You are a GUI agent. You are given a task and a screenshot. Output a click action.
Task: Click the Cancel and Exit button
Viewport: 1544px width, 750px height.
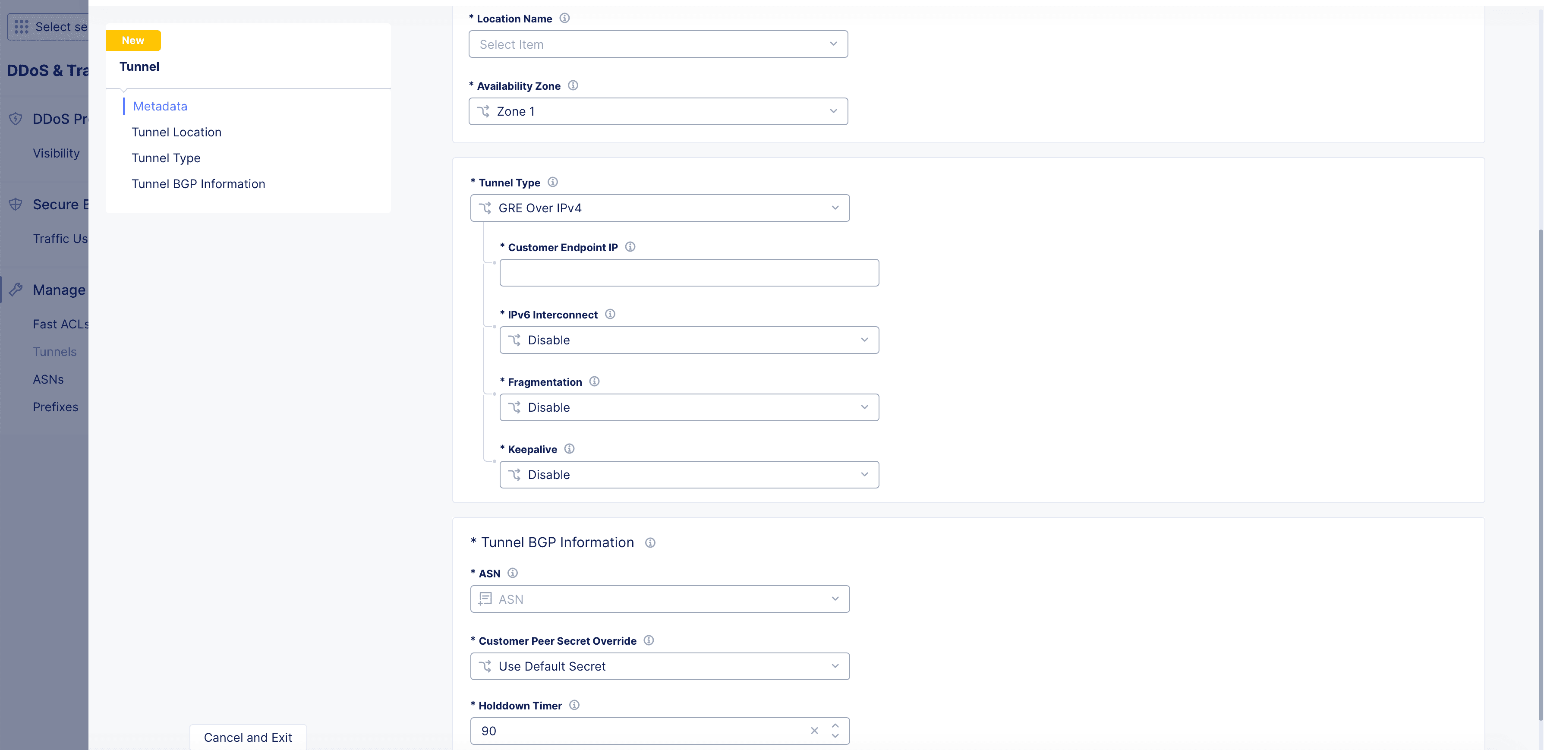(x=248, y=737)
